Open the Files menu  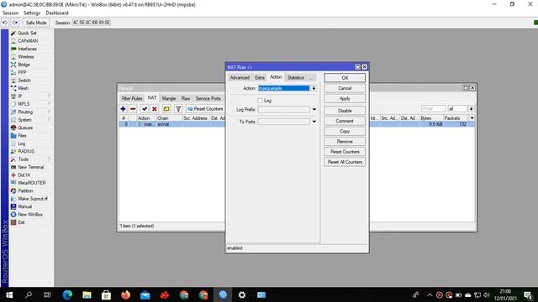22,136
